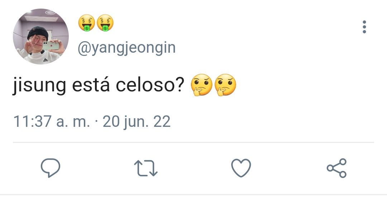Screen dimensions: 387x201
Task: Select the first thinking face emoji
Action: [201, 85]
